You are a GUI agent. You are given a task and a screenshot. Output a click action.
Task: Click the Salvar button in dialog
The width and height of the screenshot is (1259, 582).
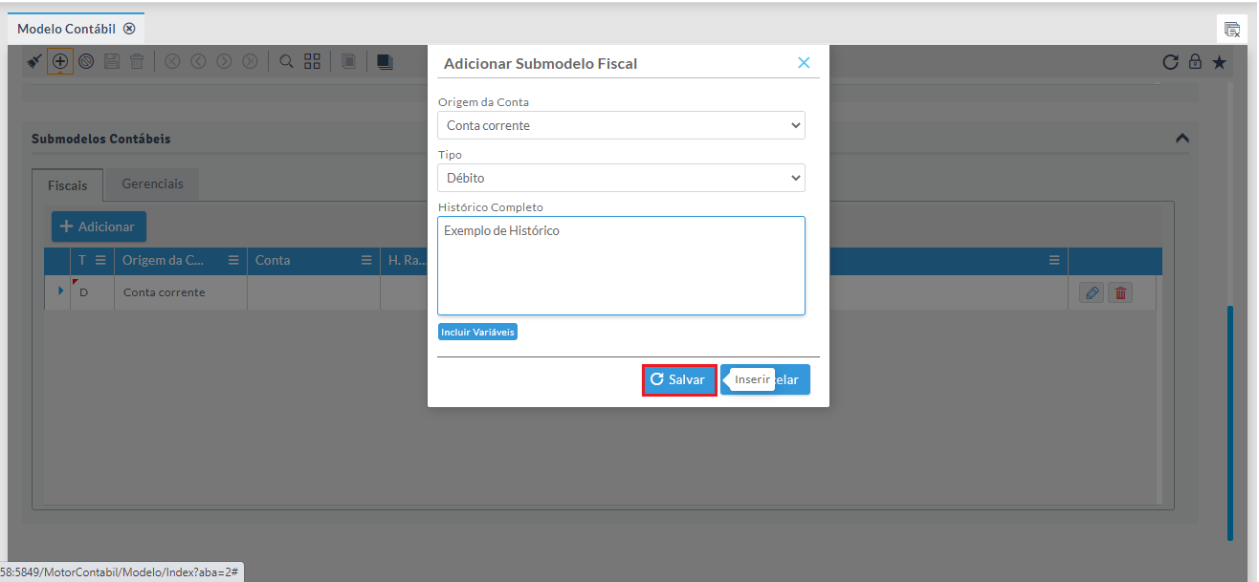pyautogui.click(x=678, y=379)
